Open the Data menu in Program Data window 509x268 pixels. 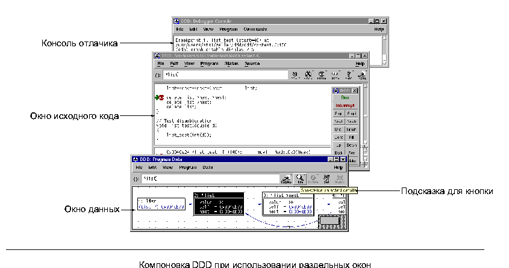pyautogui.click(x=207, y=167)
